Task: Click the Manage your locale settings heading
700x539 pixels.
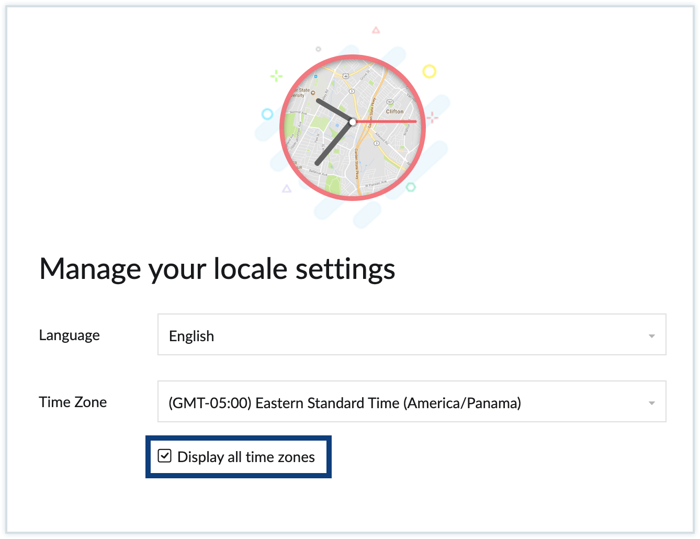Action: point(218,268)
